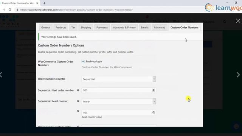The width and height of the screenshot is (242, 136).
Task: Reload the page with the refresh icon
Action: 10,10
